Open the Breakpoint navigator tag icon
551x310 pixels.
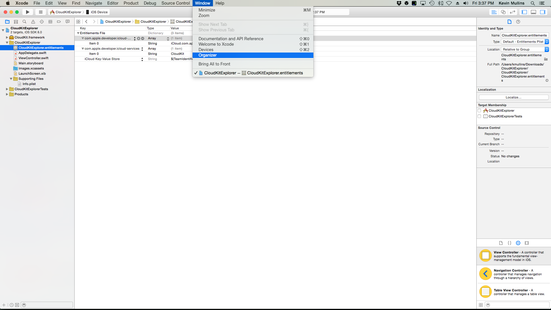coord(59,22)
